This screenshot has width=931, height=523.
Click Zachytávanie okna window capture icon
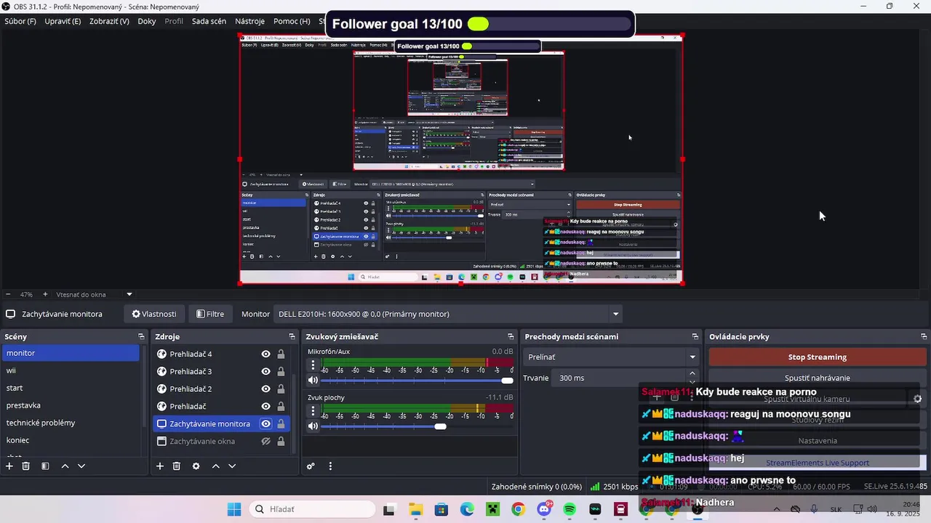click(162, 441)
